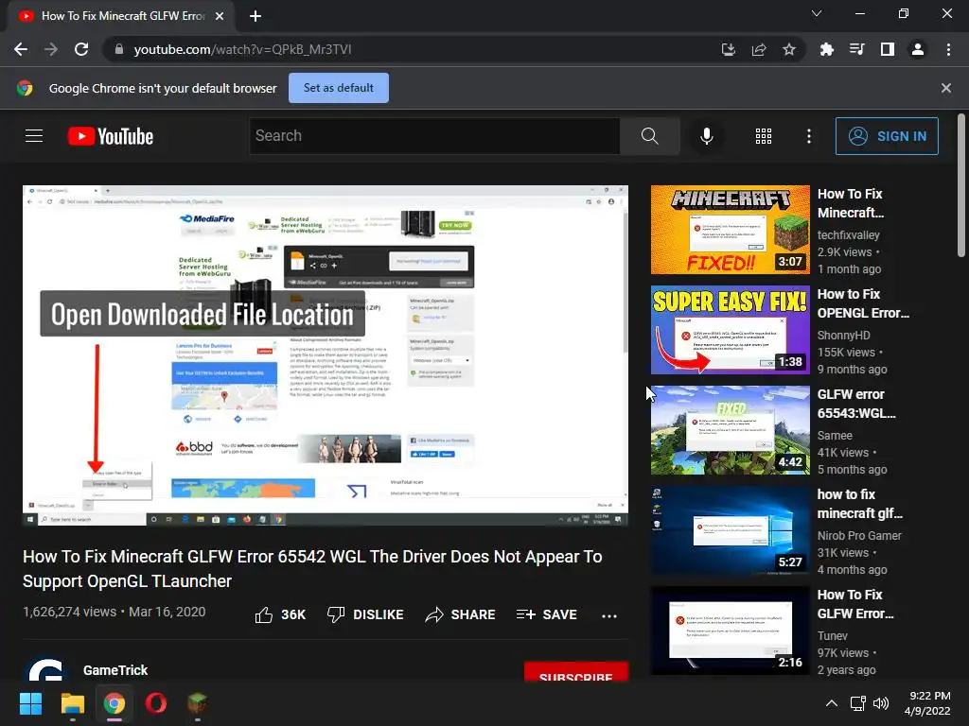Viewport: 969px width, 726px height.
Task: Open SUPER EASY FIX video thumbnail
Action: [730, 330]
